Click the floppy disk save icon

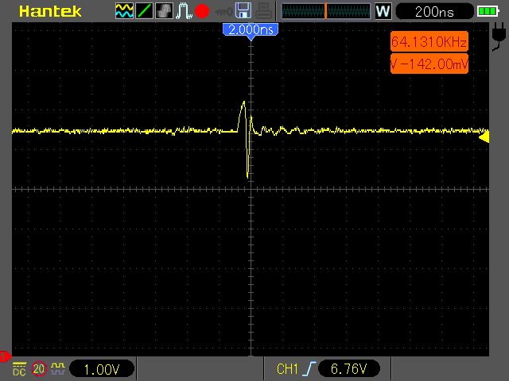[243, 10]
